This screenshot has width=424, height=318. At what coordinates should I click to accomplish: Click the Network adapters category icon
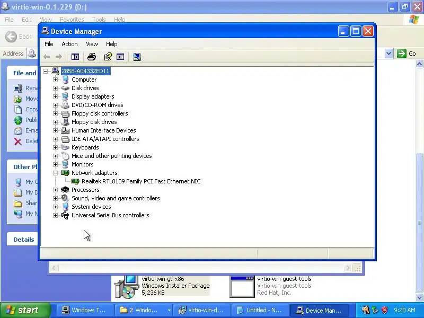click(65, 173)
